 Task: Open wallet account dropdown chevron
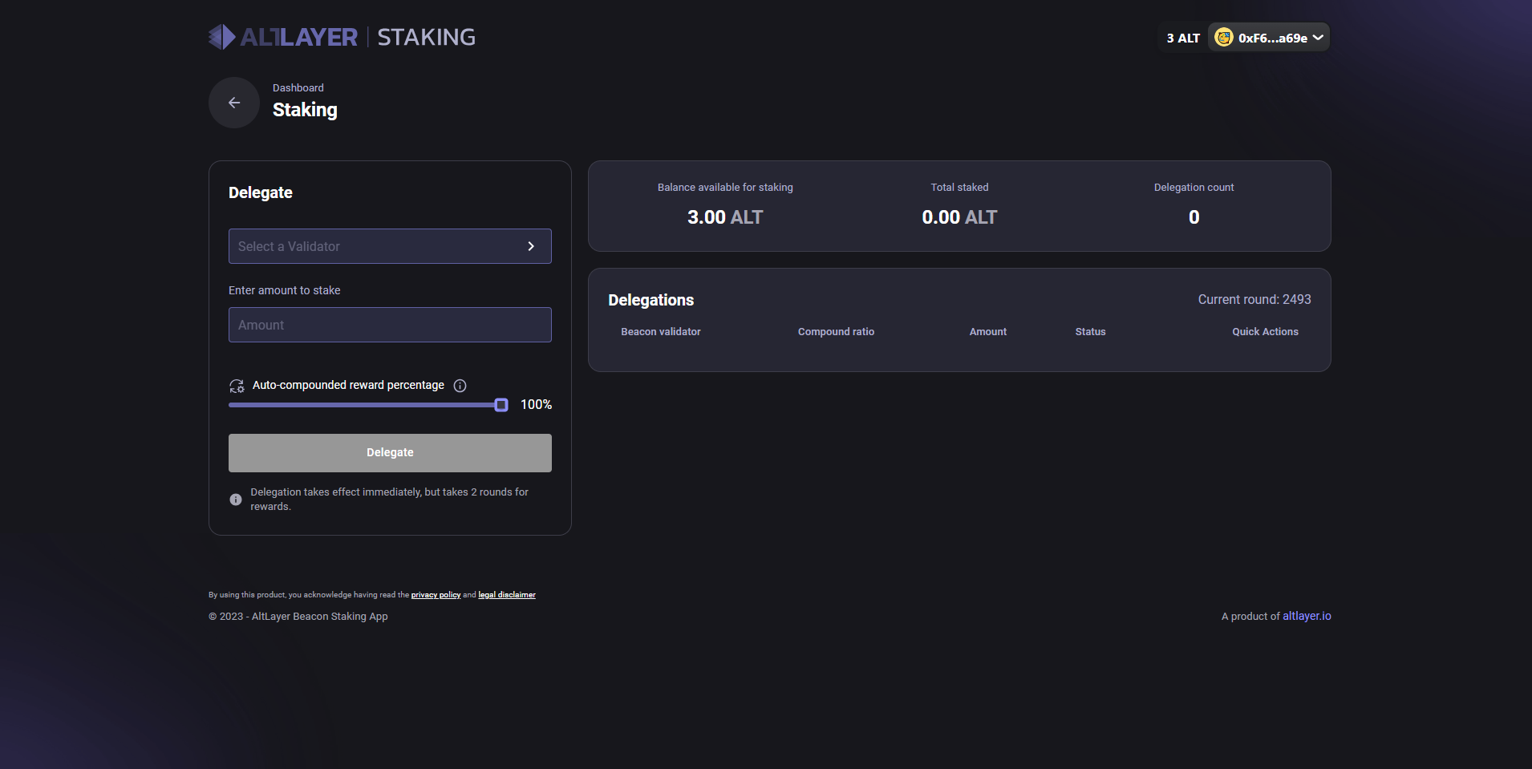coord(1318,38)
